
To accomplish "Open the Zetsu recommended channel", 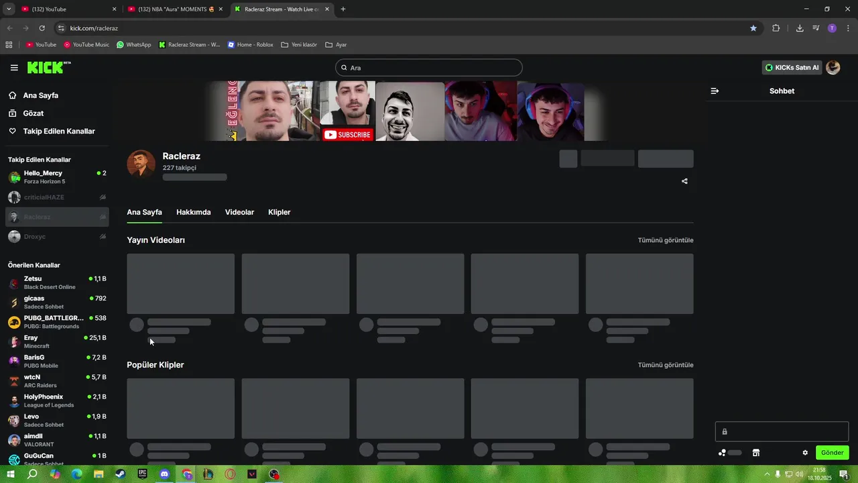I will (x=57, y=282).
